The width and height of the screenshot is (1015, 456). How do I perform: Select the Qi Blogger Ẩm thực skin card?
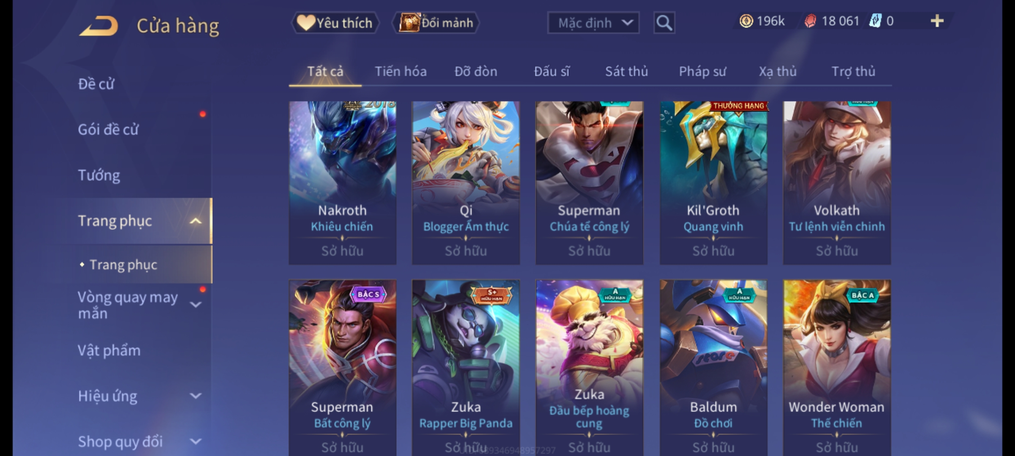(466, 183)
